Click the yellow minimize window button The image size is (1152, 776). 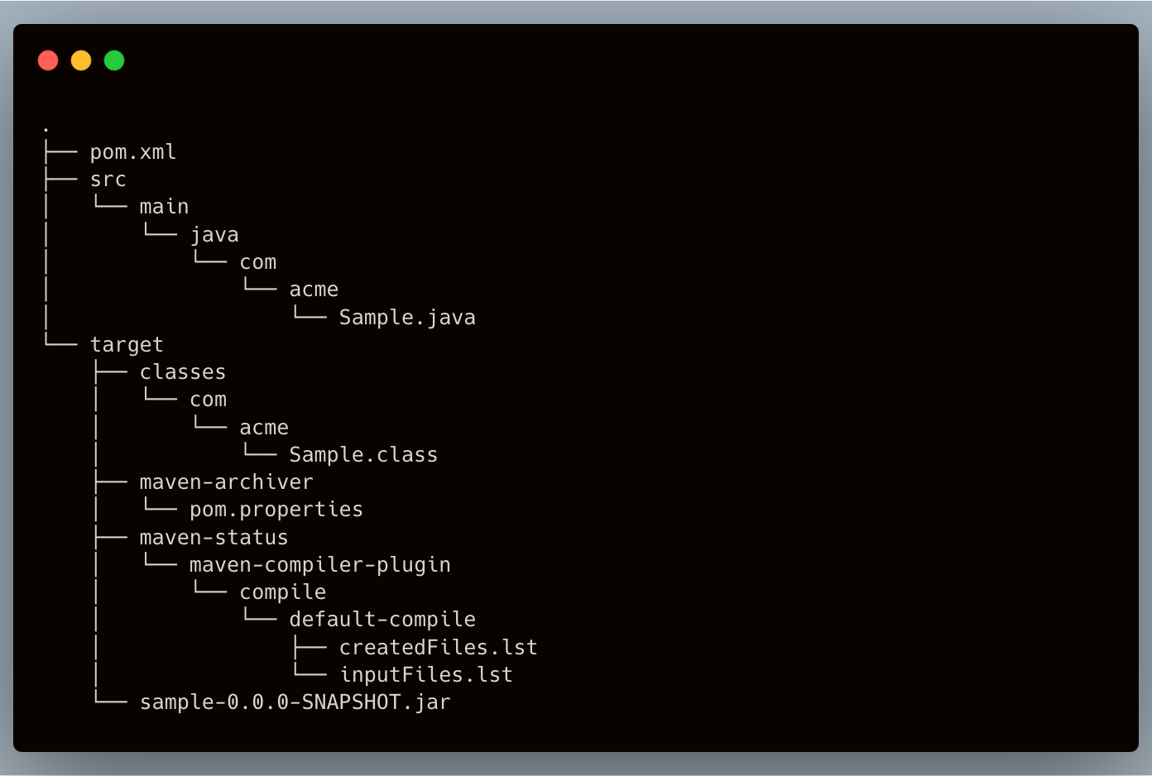81,60
